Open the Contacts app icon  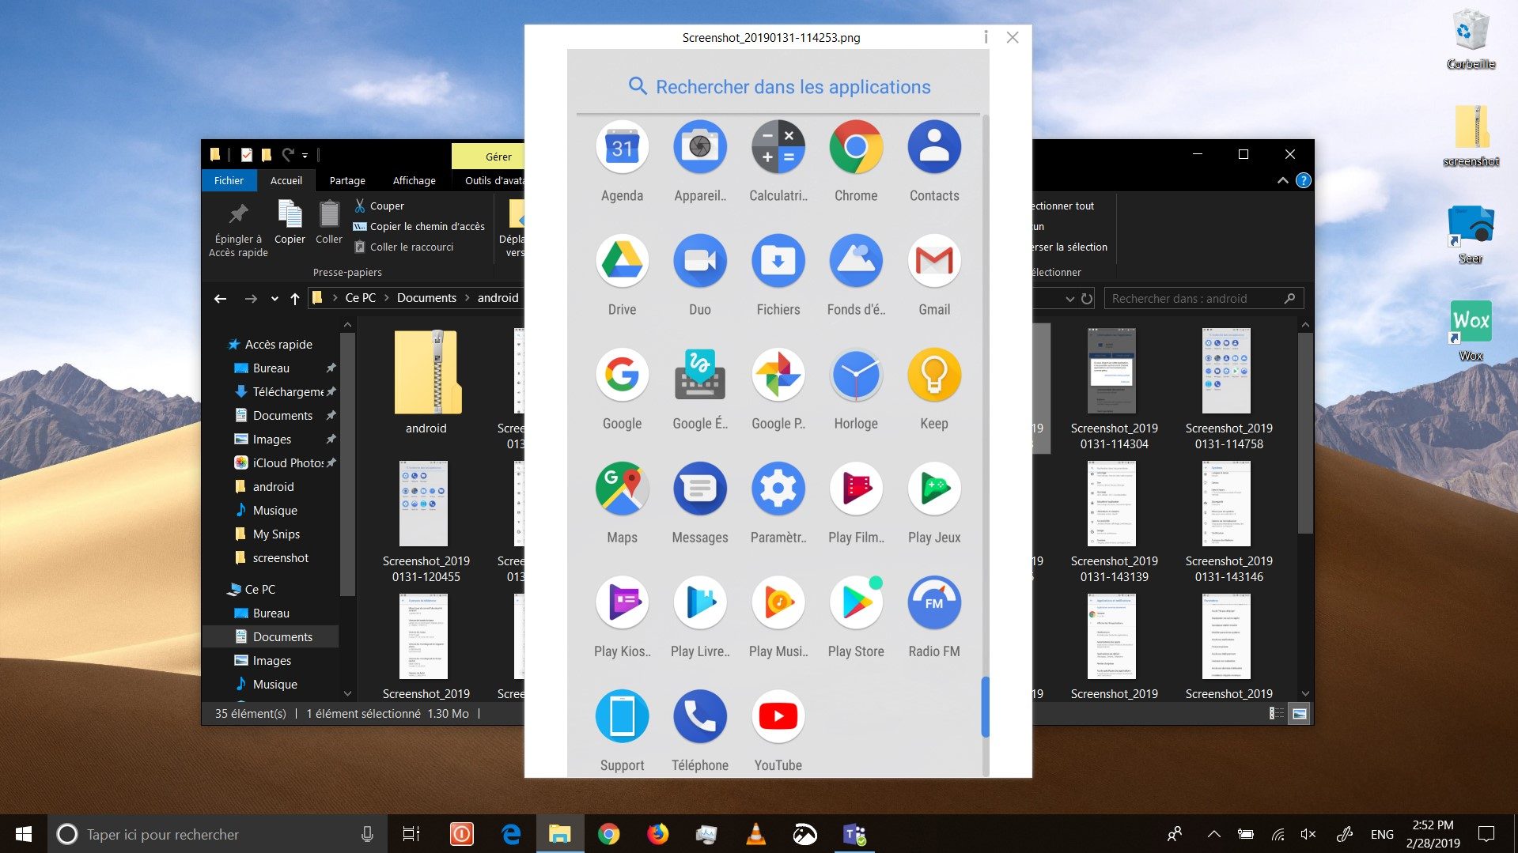[934, 147]
